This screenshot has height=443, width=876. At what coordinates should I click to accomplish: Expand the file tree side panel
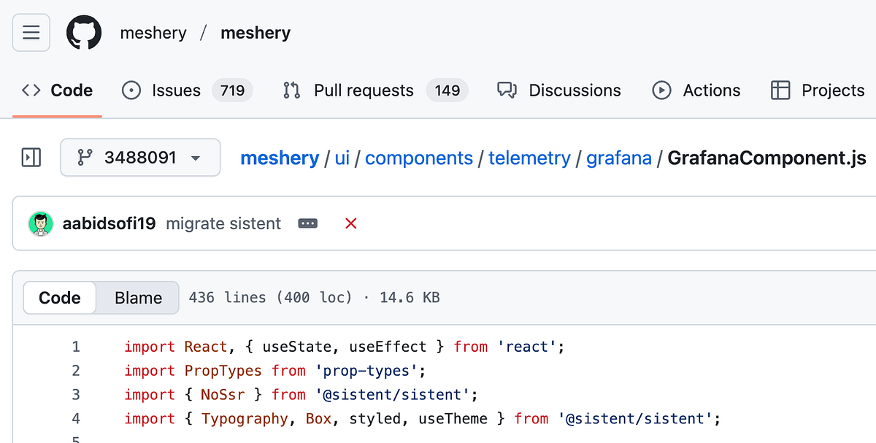(31, 158)
